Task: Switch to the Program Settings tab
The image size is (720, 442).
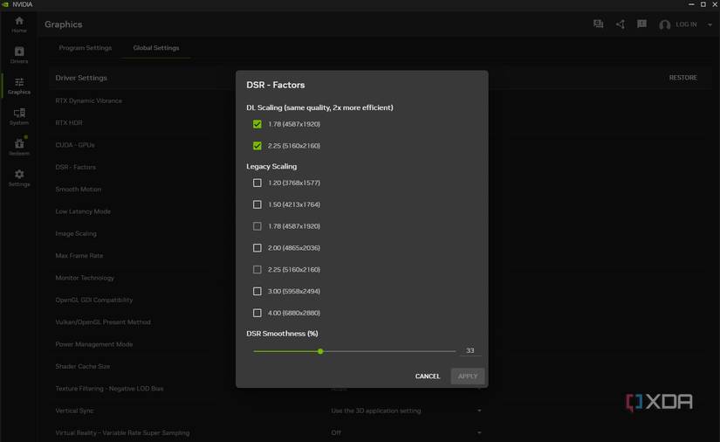Action: click(x=86, y=48)
